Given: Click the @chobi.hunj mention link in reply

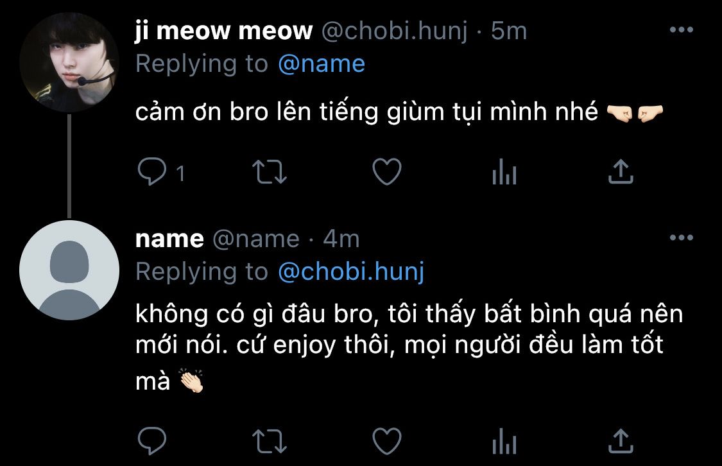Looking at the screenshot, I should pyautogui.click(x=351, y=272).
